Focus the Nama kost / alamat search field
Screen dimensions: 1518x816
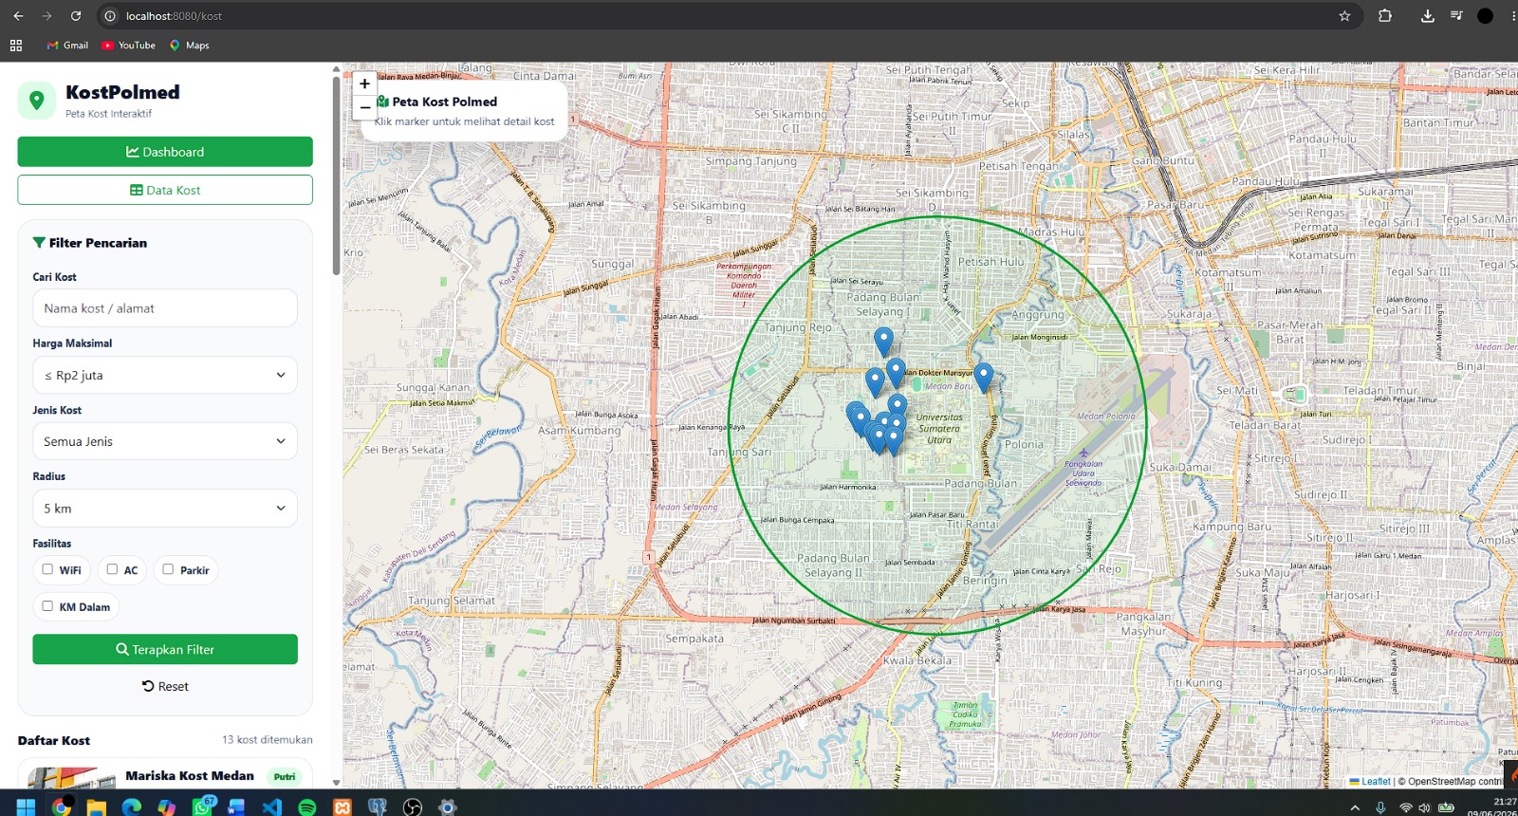tap(165, 308)
